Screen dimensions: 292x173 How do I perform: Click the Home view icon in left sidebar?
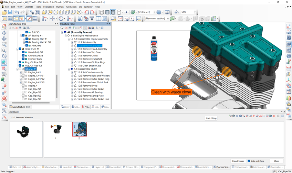4,26
